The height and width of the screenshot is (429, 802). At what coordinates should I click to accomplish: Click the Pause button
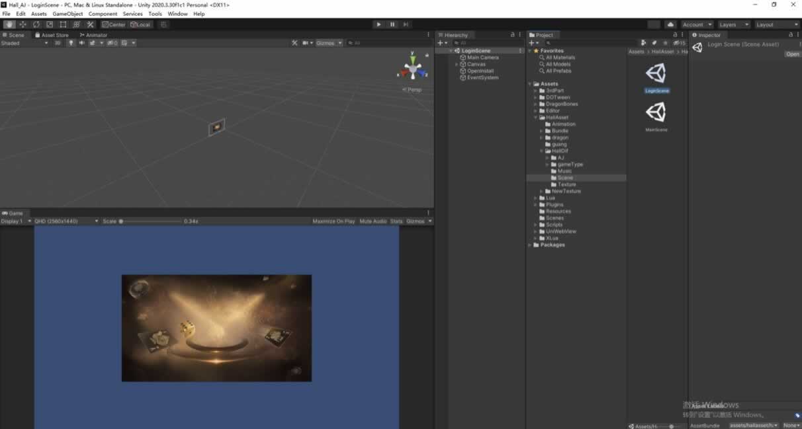tap(392, 24)
